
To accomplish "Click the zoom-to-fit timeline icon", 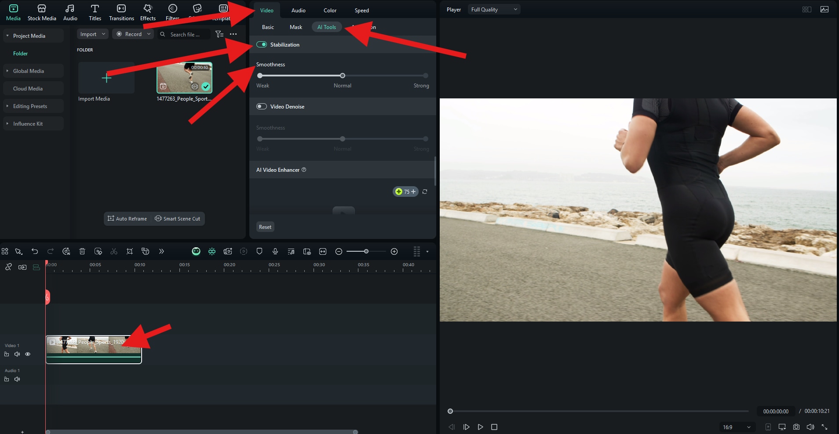I will 323,251.
